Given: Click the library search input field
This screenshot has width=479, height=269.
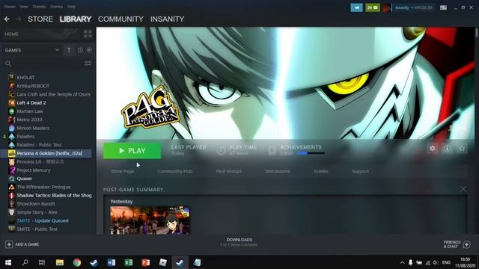Looking at the screenshot, I should pyautogui.click(x=47, y=64).
